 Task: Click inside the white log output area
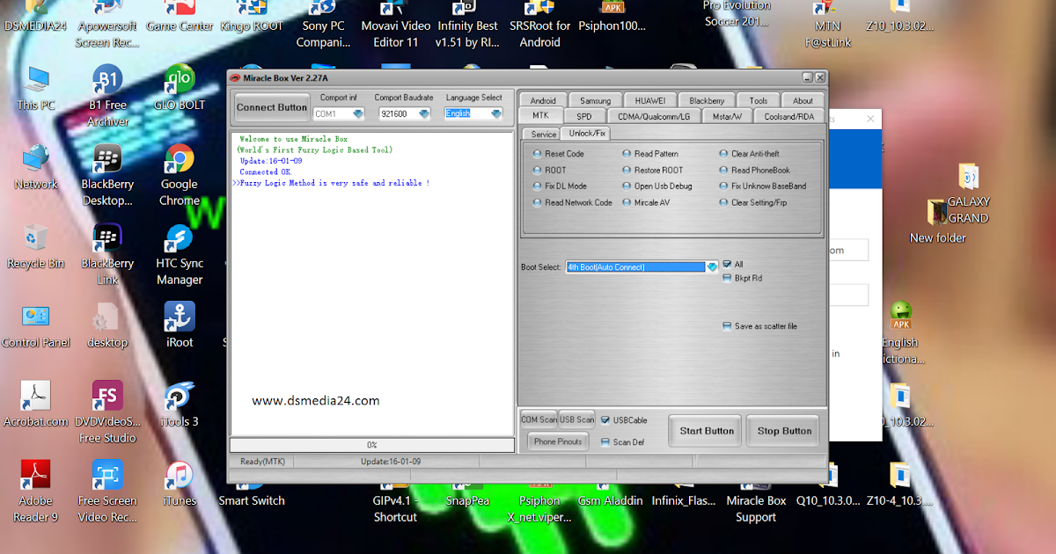pos(372,283)
